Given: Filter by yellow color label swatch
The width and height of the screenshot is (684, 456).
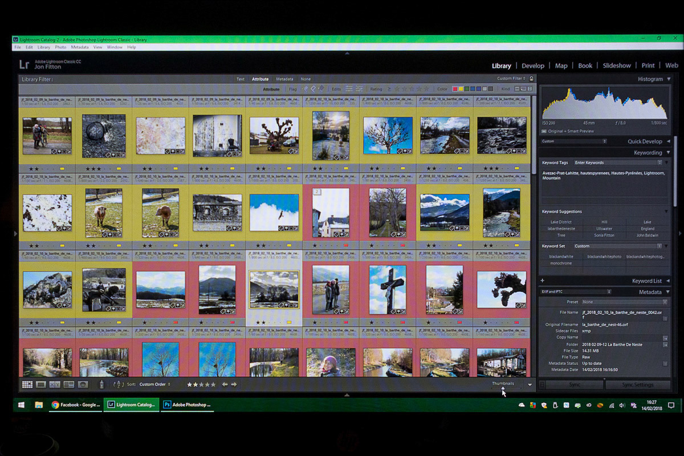Looking at the screenshot, I should pos(462,89).
